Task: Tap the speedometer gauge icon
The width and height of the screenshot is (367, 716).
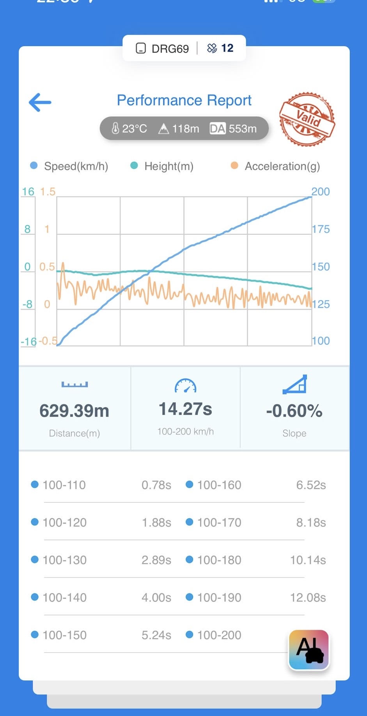Action: click(x=186, y=386)
